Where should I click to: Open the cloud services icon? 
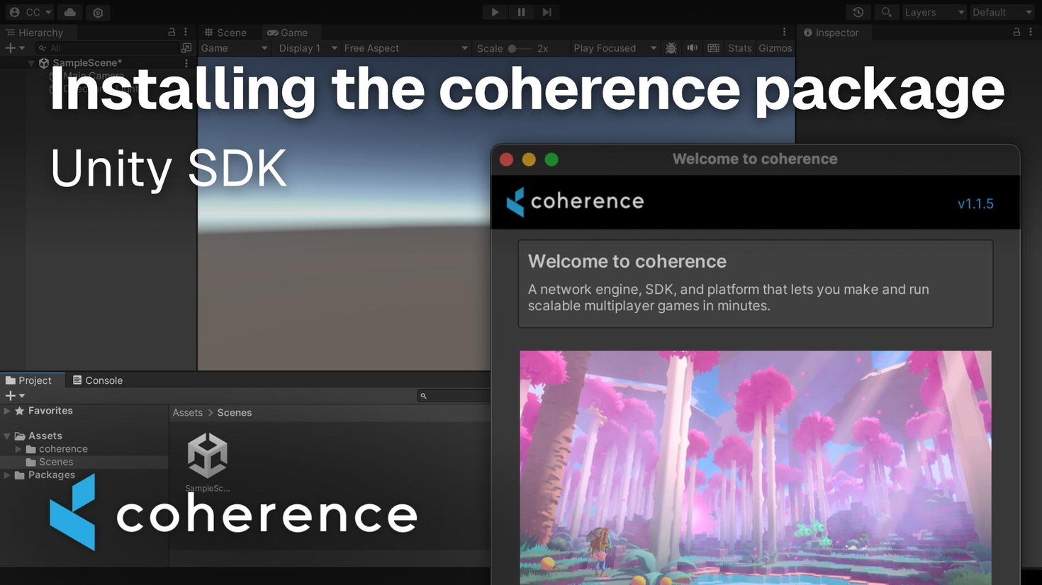(69, 12)
